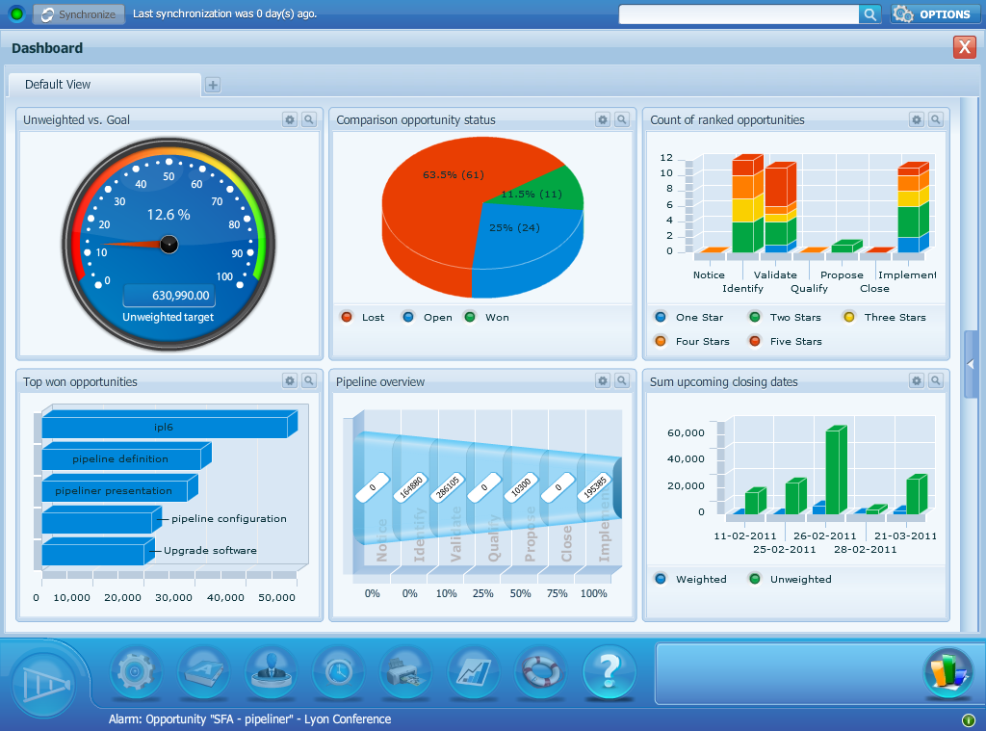Open the clock icon in bottom toolbar
The image size is (986, 731).
coord(338,672)
